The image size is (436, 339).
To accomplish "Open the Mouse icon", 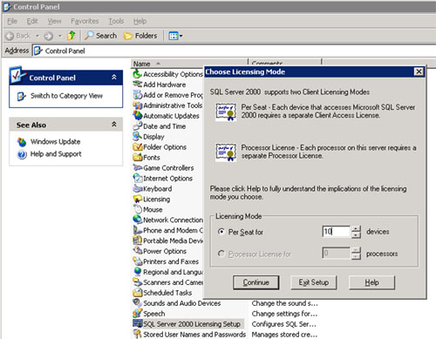I will point(137,209).
